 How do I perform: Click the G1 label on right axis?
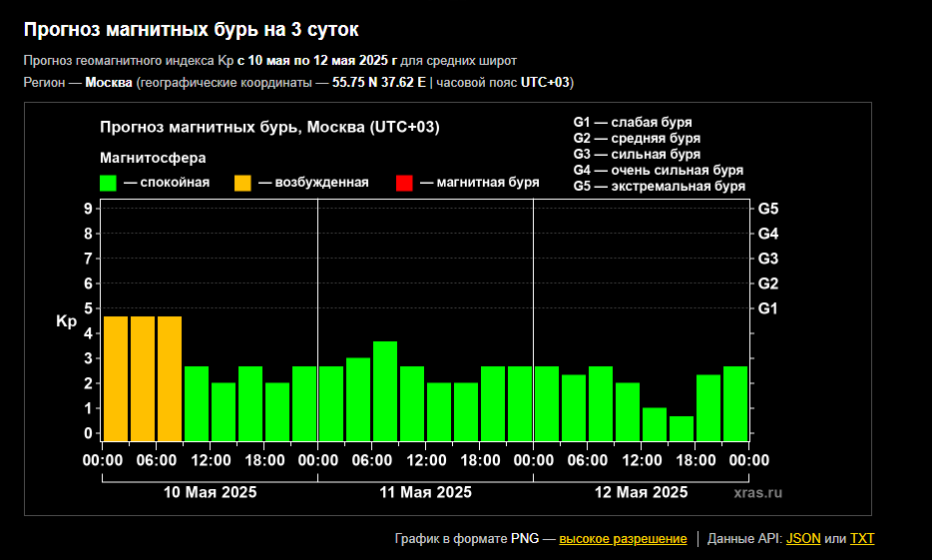[768, 308]
